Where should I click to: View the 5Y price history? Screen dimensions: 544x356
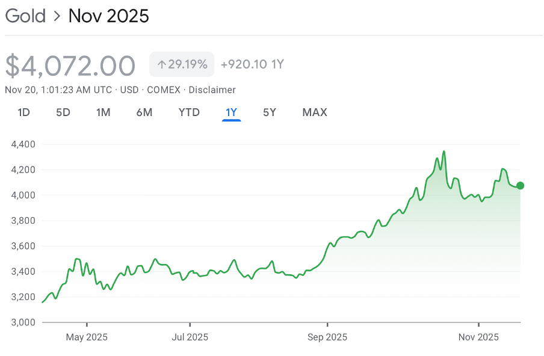pyautogui.click(x=270, y=112)
